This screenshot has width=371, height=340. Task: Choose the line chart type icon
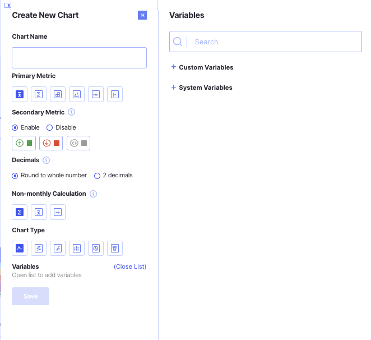click(x=20, y=248)
